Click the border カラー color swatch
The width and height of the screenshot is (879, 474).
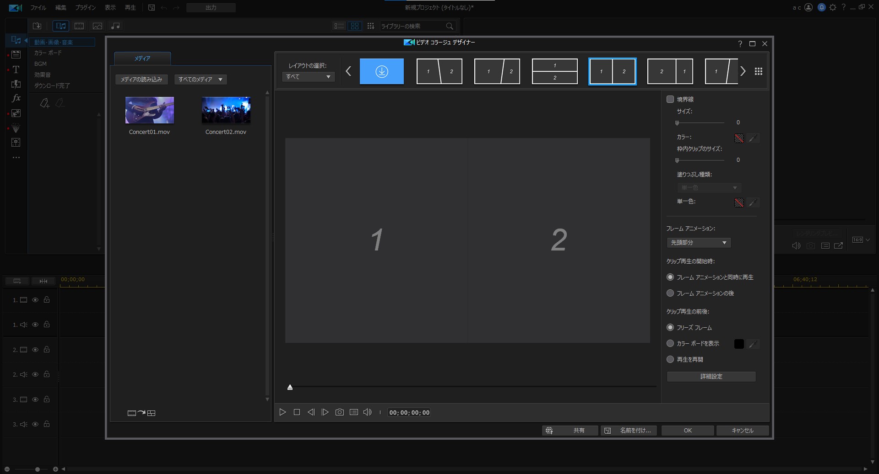point(739,138)
